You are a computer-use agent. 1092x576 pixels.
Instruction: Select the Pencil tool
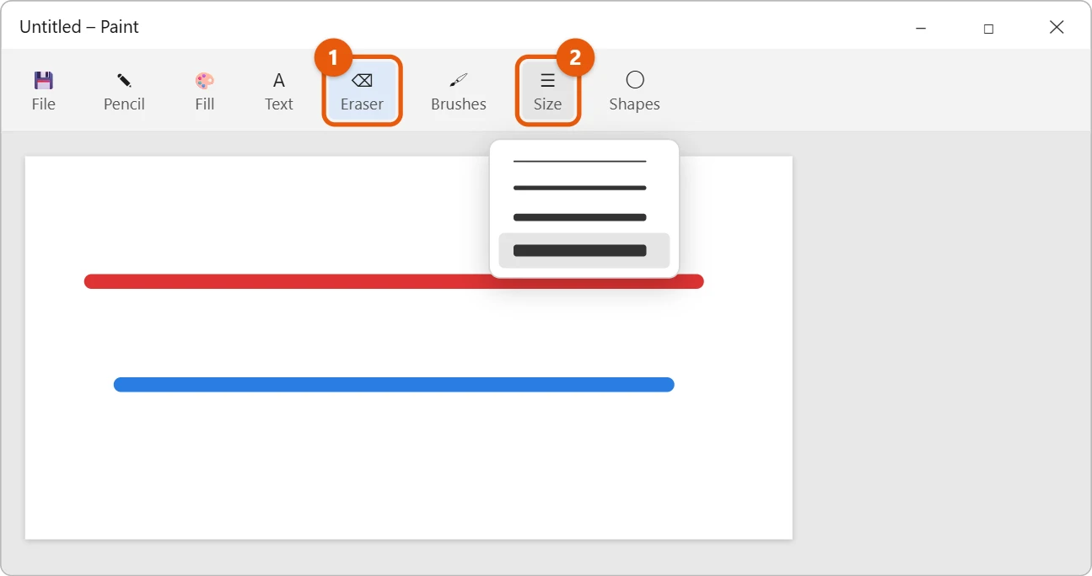(x=124, y=92)
